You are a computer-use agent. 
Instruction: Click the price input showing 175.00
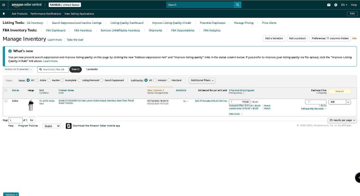point(239,102)
